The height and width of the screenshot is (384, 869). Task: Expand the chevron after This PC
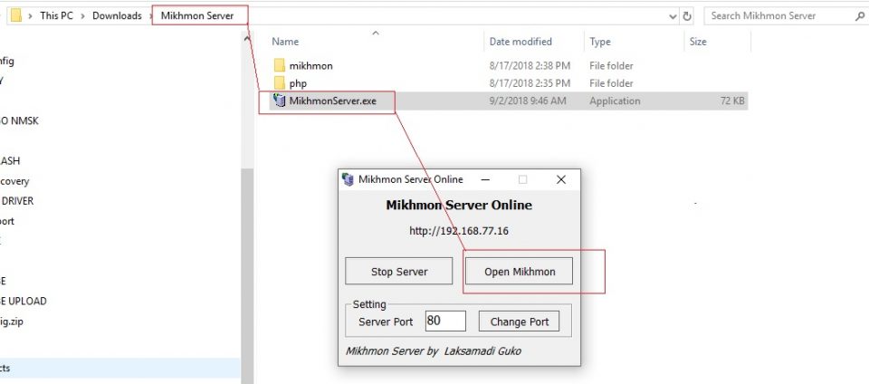pyautogui.click(x=82, y=16)
